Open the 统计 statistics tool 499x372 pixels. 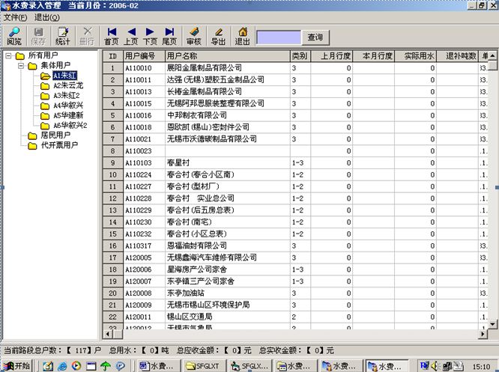(x=62, y=36)
